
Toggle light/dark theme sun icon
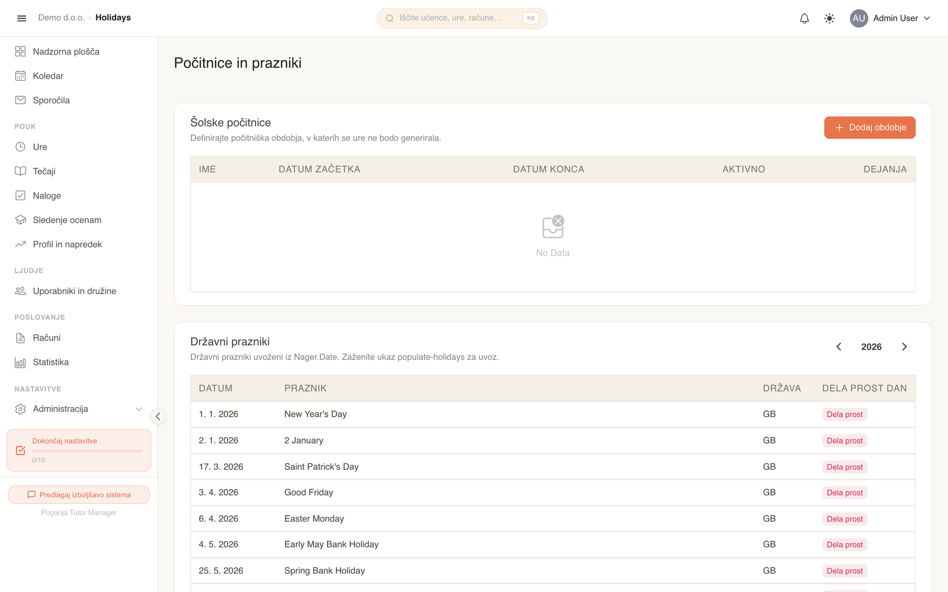[x=829, y=18]
